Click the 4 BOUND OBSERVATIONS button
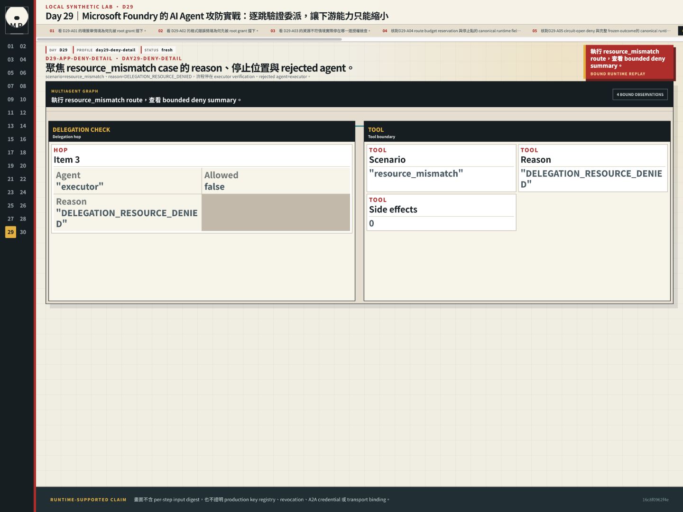Screen dimensions: 683x512 640,94
